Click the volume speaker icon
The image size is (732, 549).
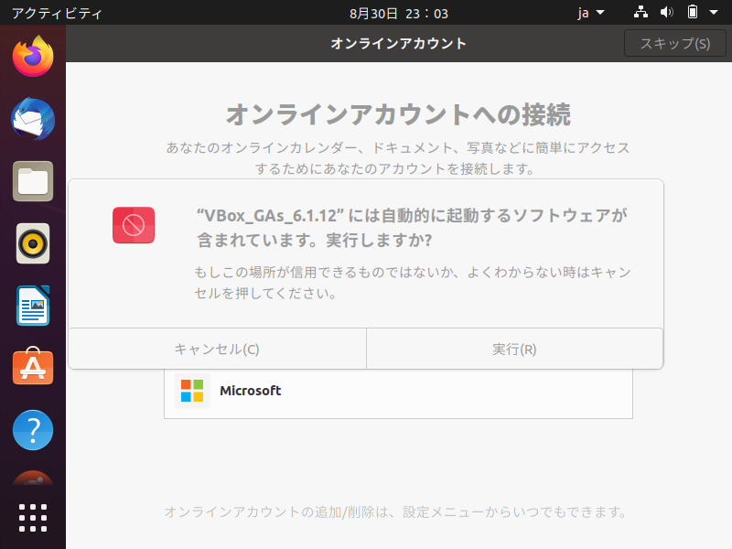(667, 12)
